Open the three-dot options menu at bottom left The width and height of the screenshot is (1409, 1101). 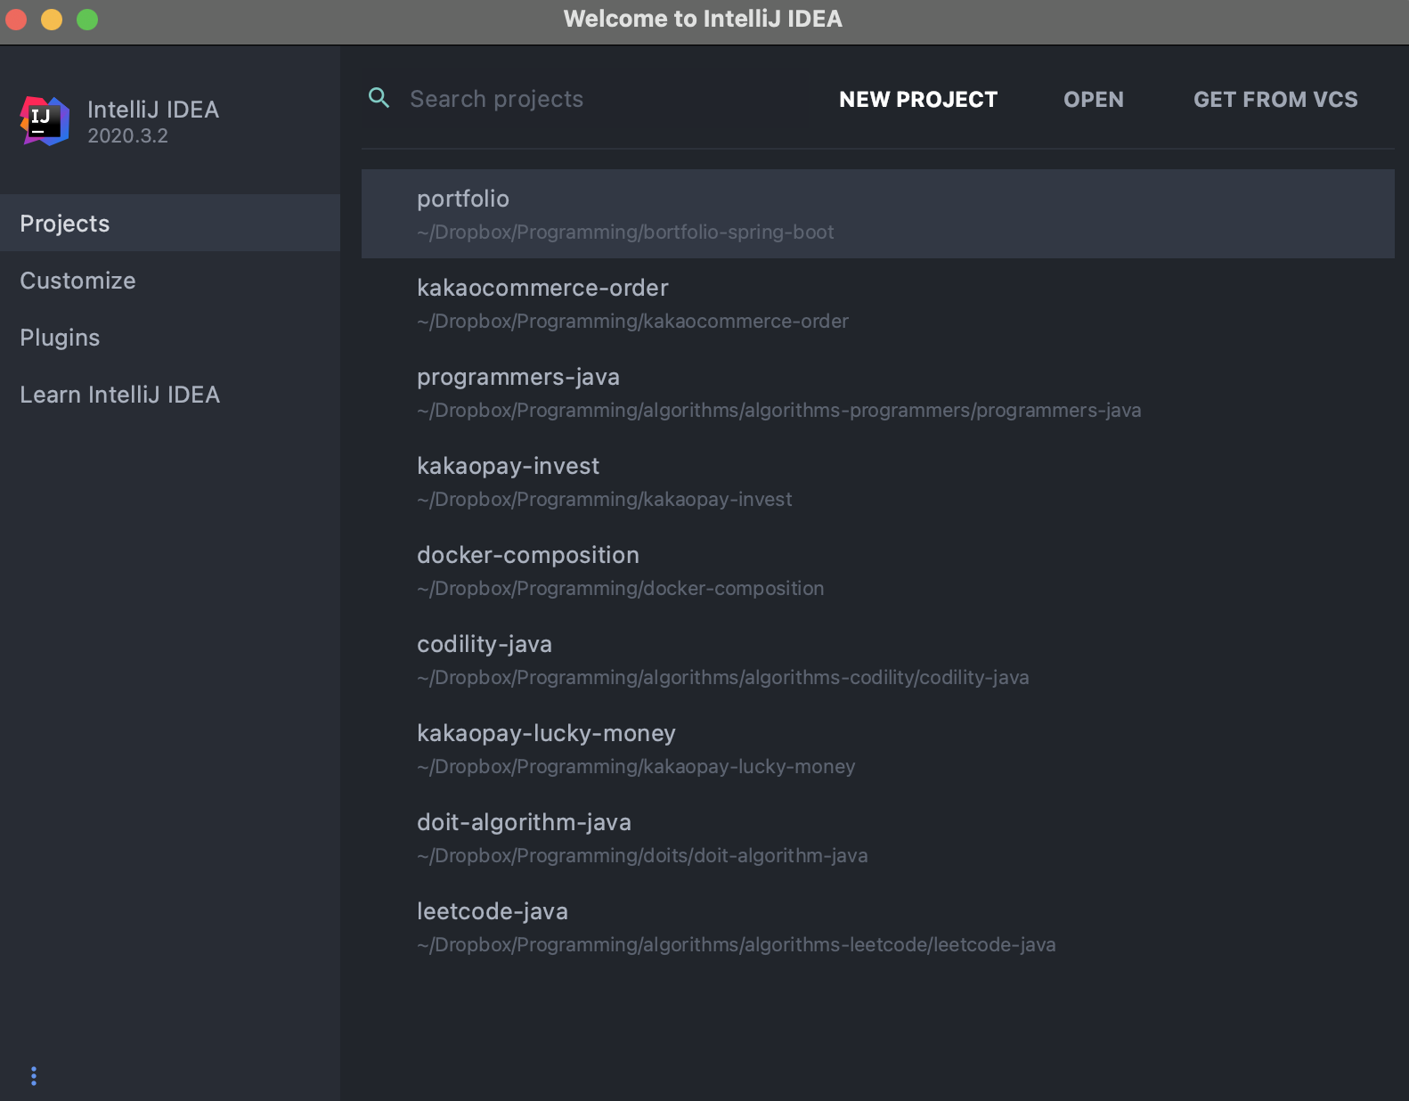click(34, 1076)
